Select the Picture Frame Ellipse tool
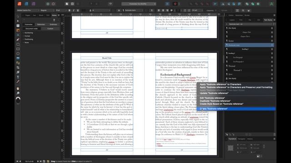Viewport: 291px width, 163px height. point(18,53)
